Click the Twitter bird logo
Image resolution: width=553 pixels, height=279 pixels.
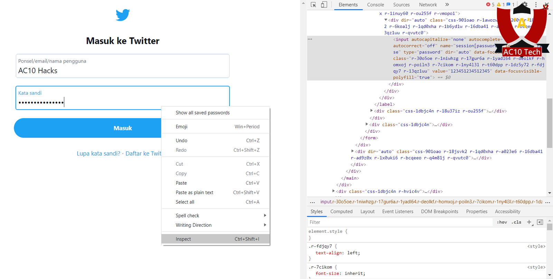coord(123,15)
